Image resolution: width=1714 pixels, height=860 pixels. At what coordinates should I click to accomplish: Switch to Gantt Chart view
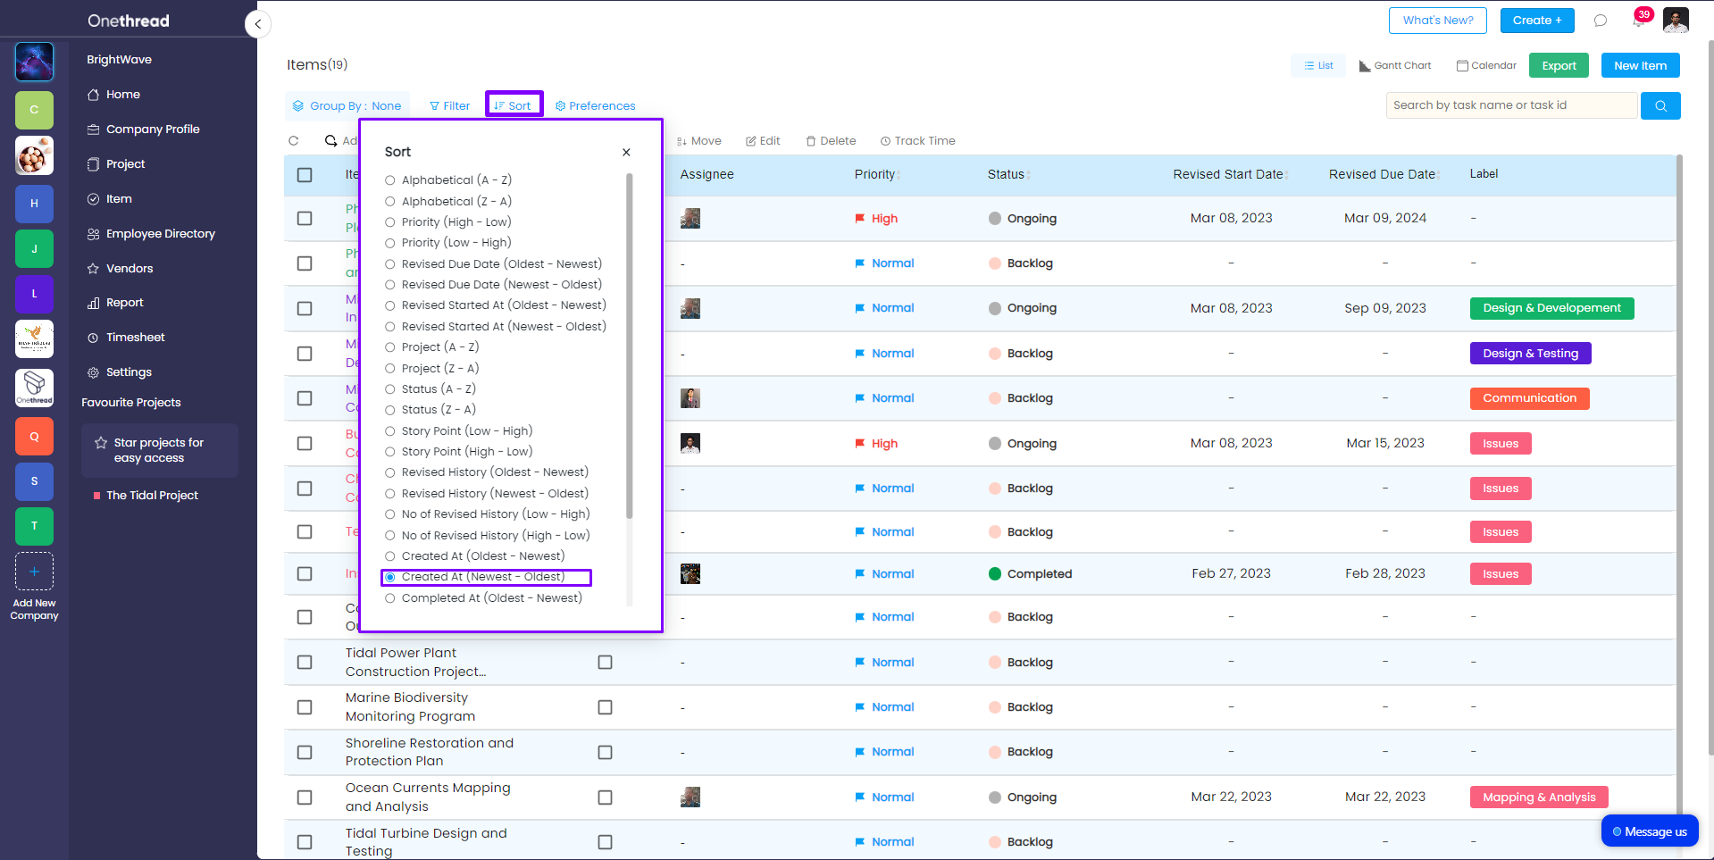click(1395, 66)
